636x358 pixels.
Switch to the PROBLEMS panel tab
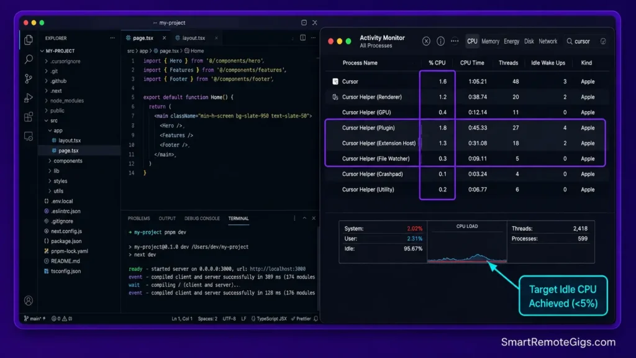[139, 219]
